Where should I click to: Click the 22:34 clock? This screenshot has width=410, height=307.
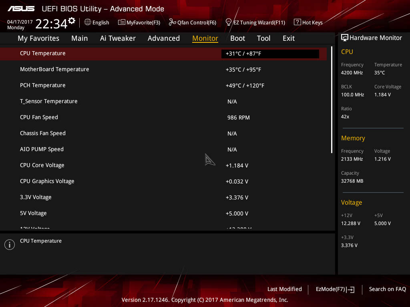52,24
